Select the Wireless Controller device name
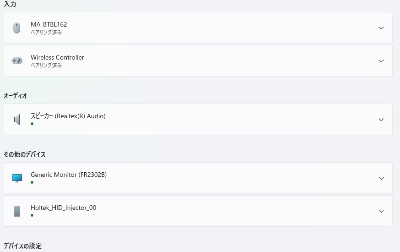This screenshot has width=400, height=252. [x=57, y=57]
